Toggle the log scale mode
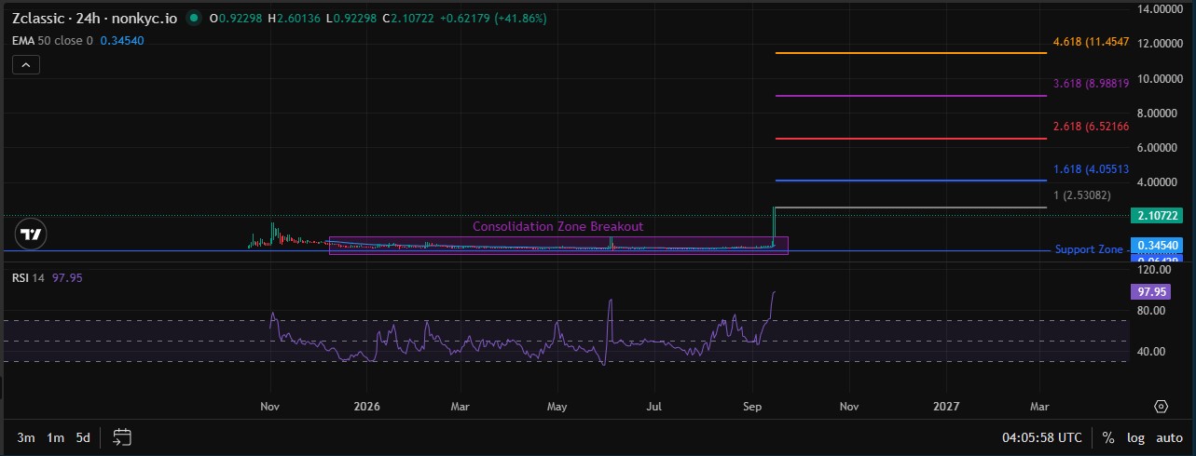This screenshot has height=456, width=1196. 1134,437
